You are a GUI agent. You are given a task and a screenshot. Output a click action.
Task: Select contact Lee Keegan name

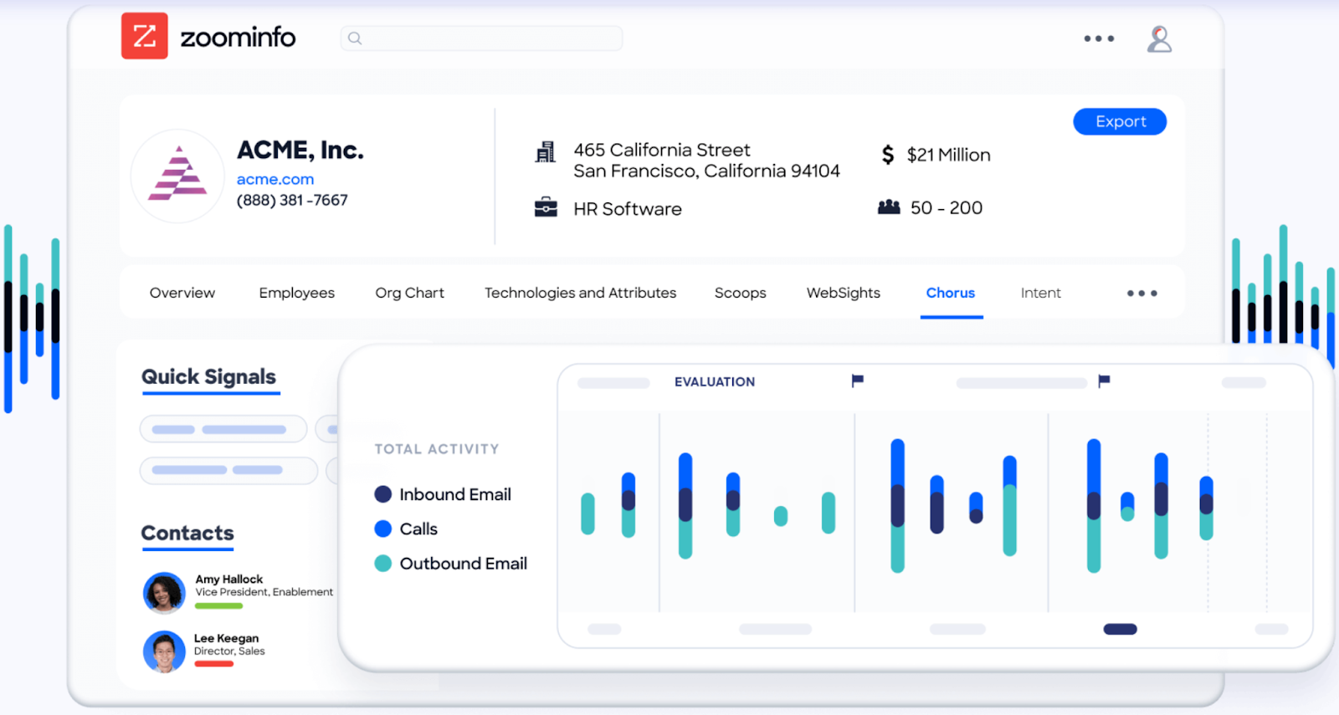point(227,638)
